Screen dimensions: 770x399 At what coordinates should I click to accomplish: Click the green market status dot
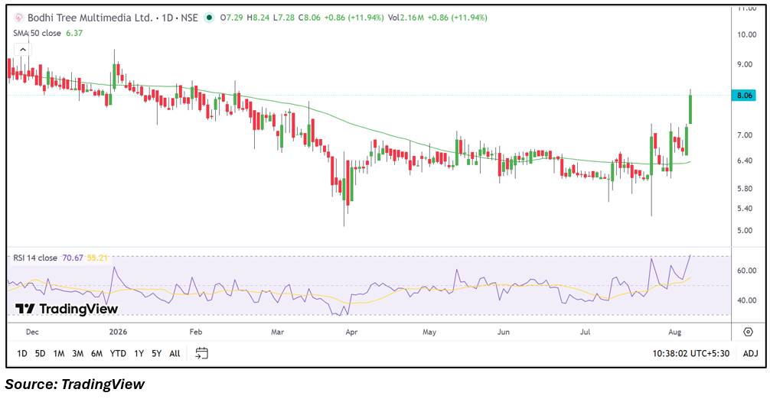pos(209,18)
